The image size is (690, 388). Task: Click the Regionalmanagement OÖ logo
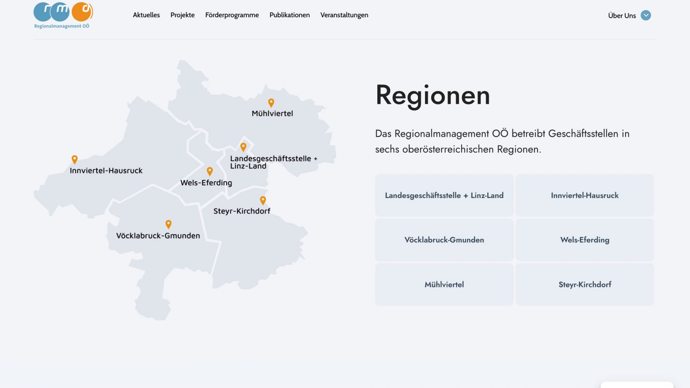click(63, 15)
